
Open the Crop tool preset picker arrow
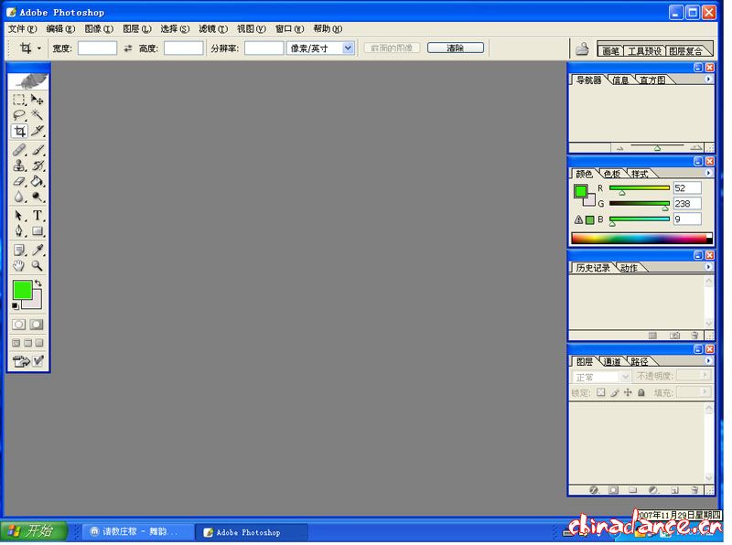[39, 48]
